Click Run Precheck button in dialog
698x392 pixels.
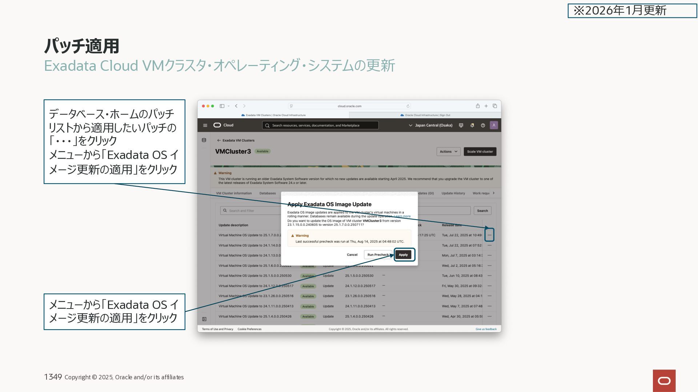(378, 255)
